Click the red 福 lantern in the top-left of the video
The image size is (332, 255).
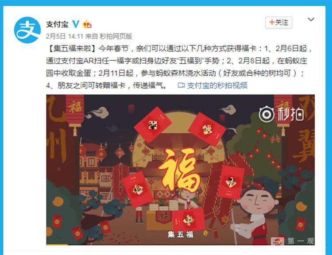pos(75,110)
